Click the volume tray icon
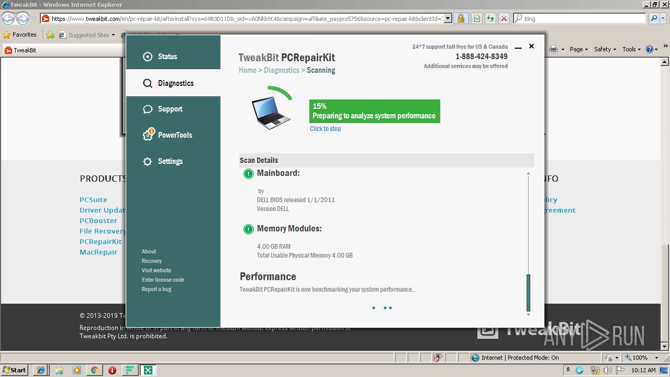This screenshot has height=377, width=670. (x=607, y=370)
